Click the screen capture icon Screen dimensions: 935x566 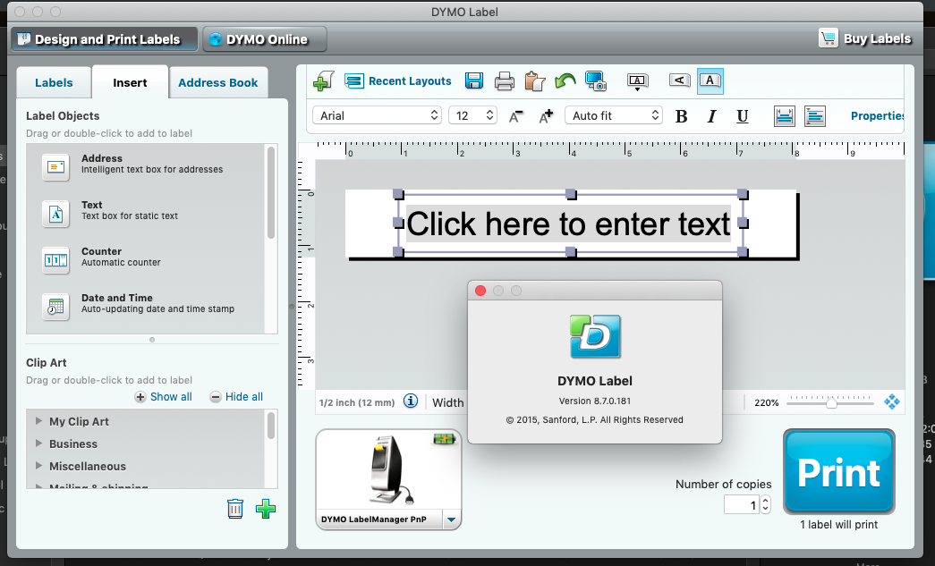point(596,81)
